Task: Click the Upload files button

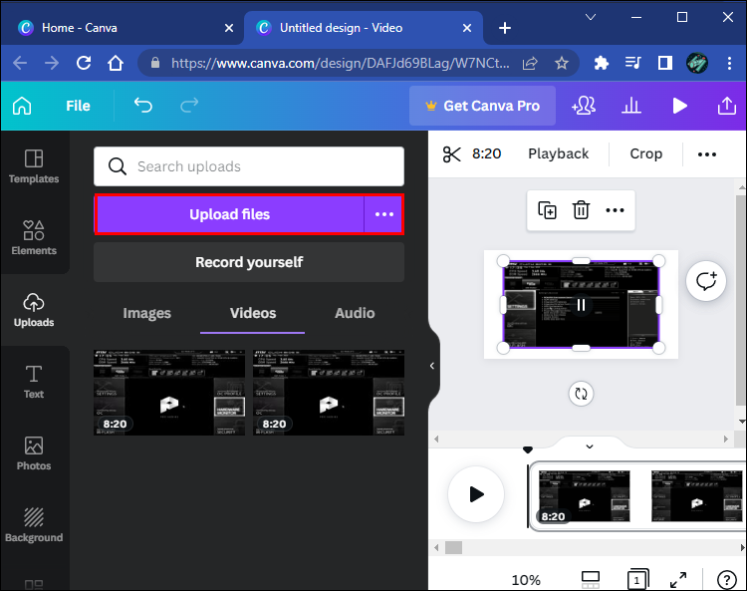Action: tap(229, 214)
